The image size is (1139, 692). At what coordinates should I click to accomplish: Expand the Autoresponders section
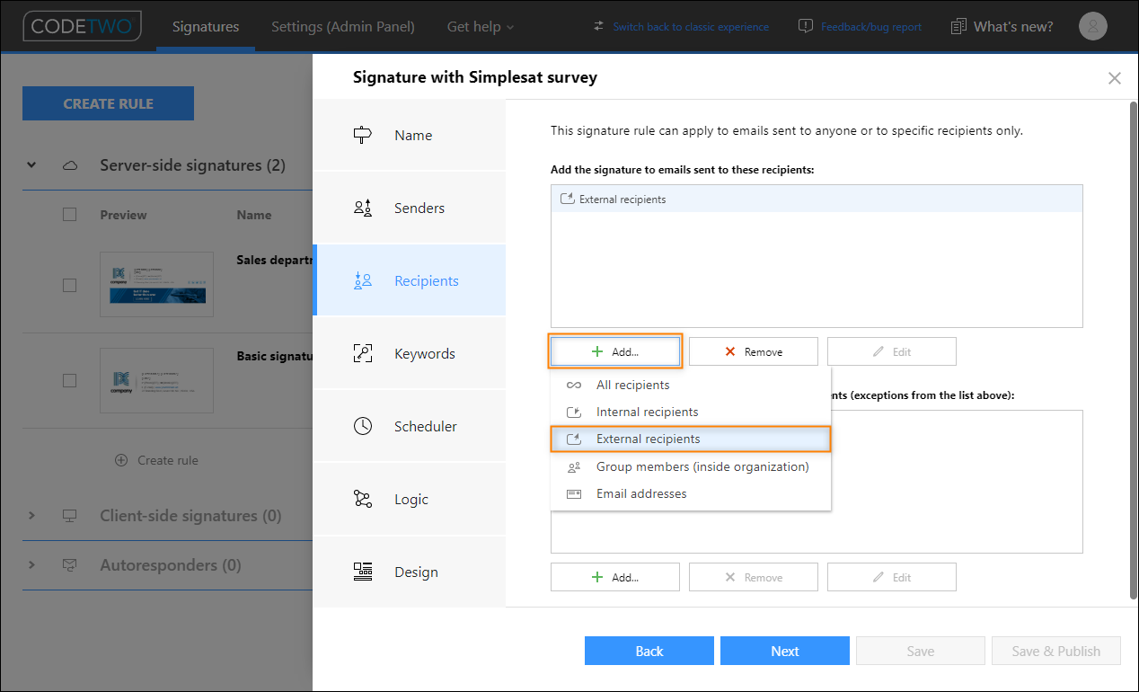31,565
